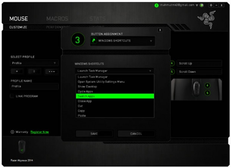Select button number 5 beside Scroll Down

coord(172,72)
